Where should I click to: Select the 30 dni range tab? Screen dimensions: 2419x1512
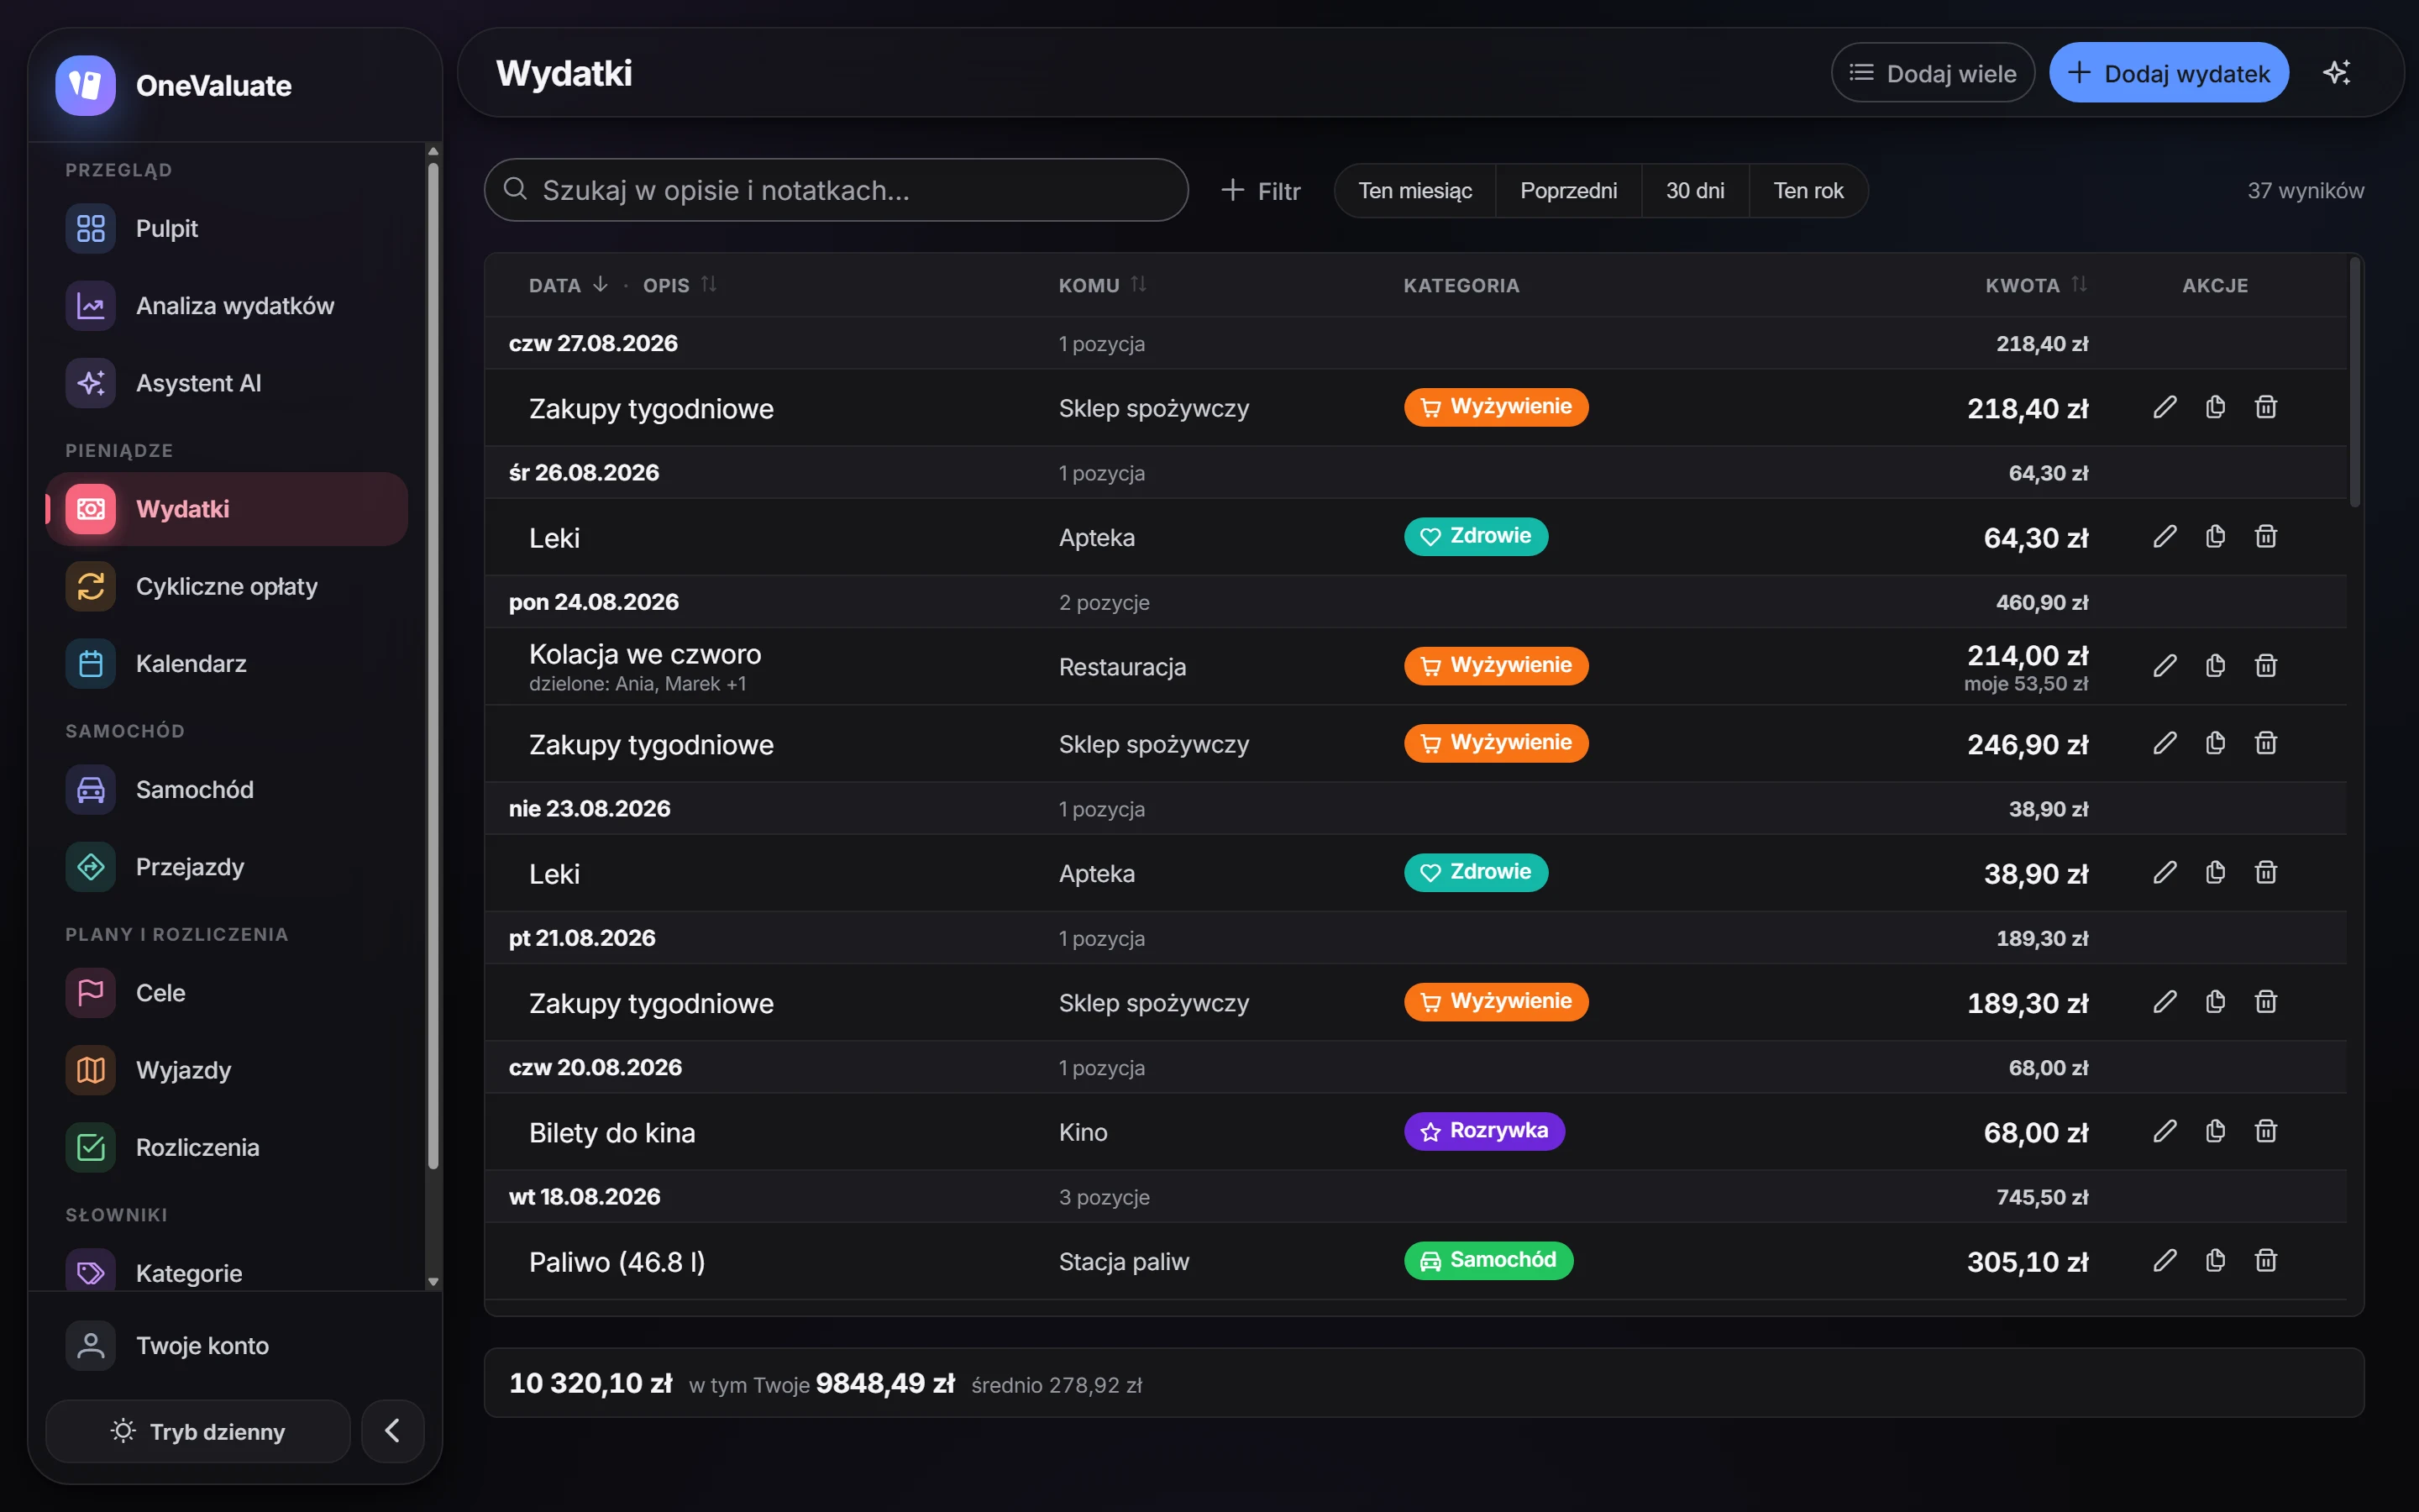[1694, 190]
